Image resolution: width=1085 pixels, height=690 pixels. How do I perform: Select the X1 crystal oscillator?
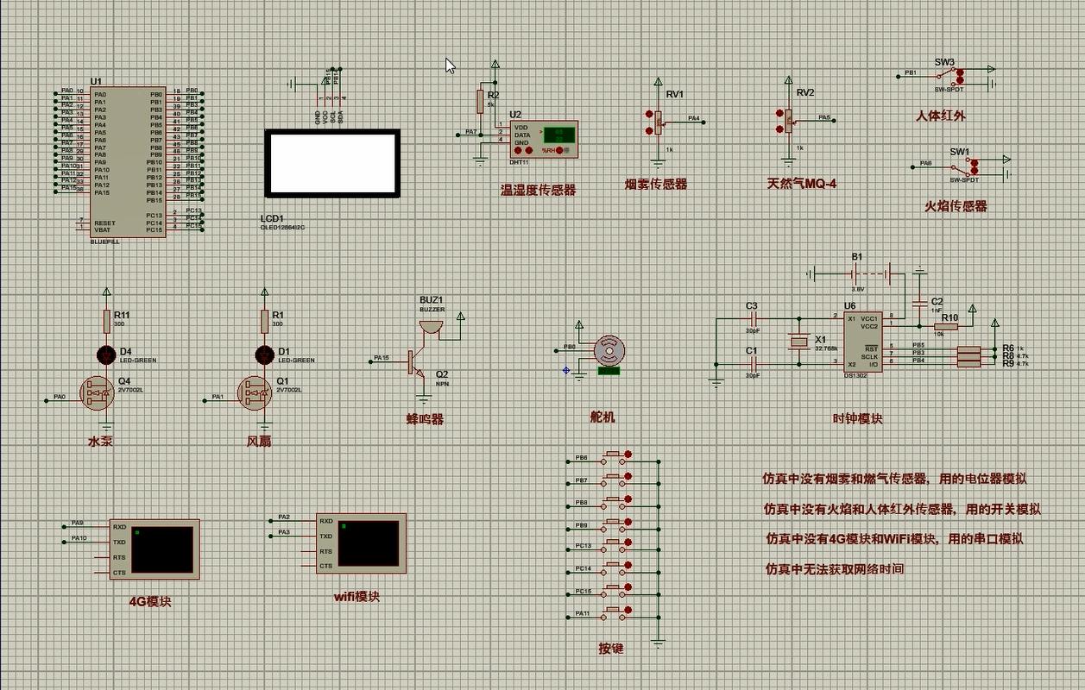tap(798, 342)
